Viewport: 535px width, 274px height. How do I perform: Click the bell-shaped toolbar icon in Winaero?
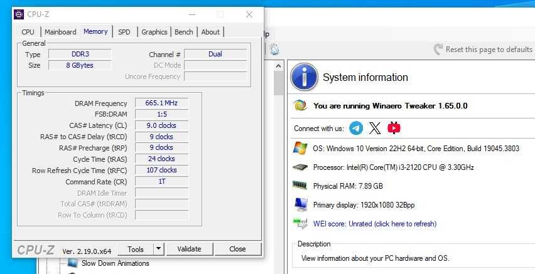[274, 50]
